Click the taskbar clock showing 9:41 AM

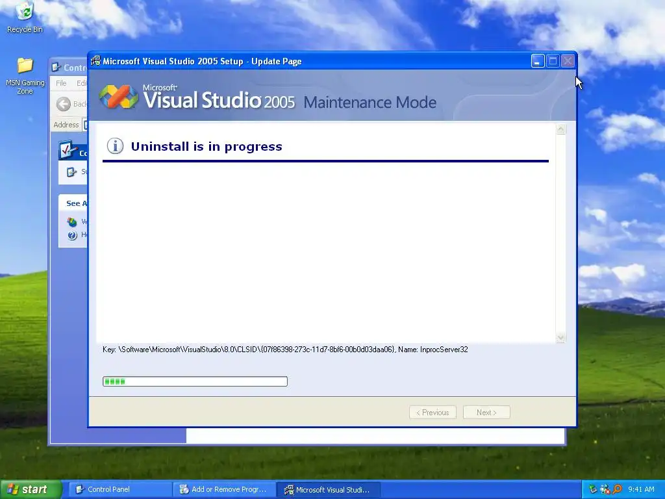(x=641, y=489)
